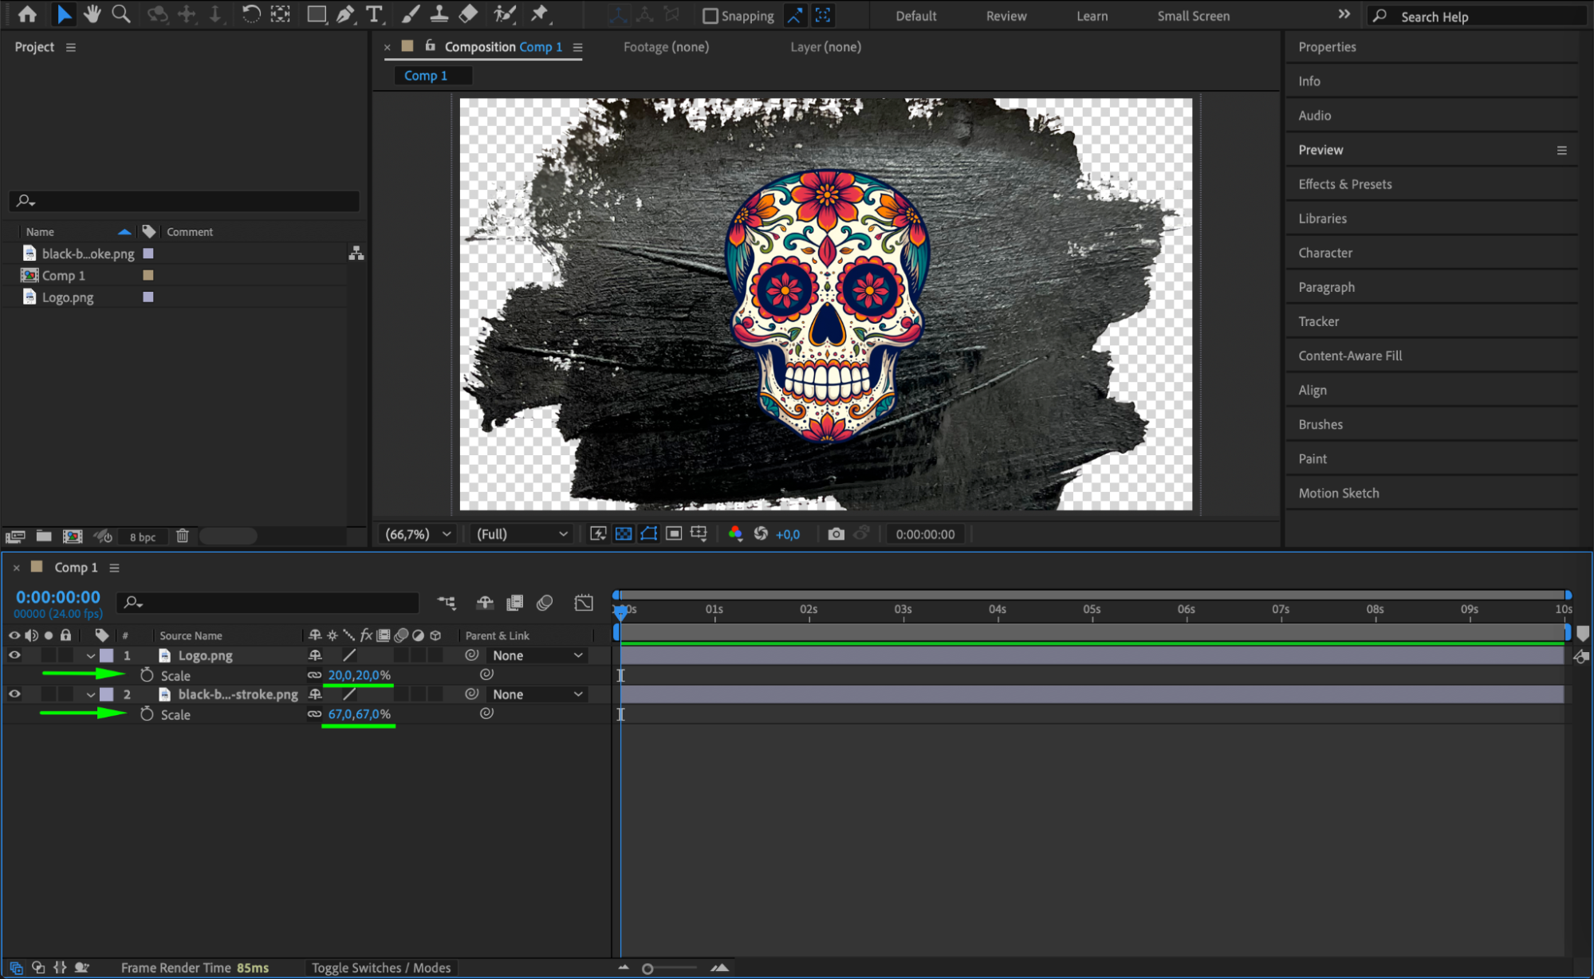Image resolution: width=1594 pixels, height=979 pixels.
Task: Select the Eraser tool
Action: coord(469,14)
